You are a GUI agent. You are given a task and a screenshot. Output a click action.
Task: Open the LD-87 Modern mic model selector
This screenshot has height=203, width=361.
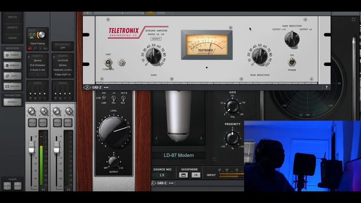[179, 156]
